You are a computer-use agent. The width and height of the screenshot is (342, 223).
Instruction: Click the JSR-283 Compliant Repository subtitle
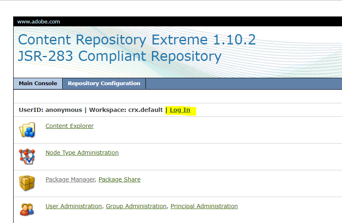click(119, 56)
